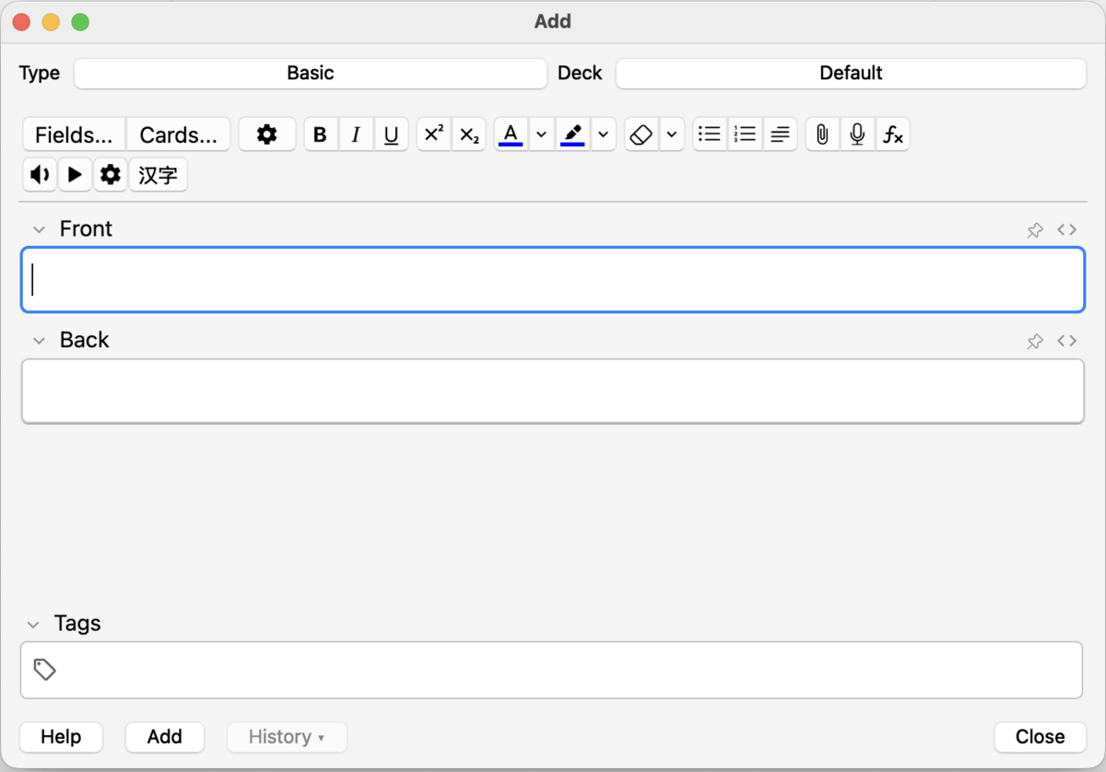Image resolution: width=1106 pixels, height=772 pixels.
Task: Apply subscript formatting
Action: 469,135
